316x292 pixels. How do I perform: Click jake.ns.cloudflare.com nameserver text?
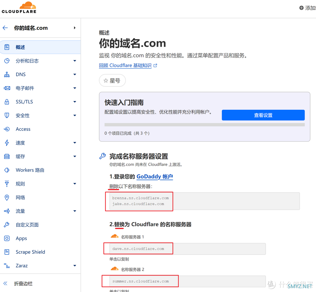[x=138, y=204]
